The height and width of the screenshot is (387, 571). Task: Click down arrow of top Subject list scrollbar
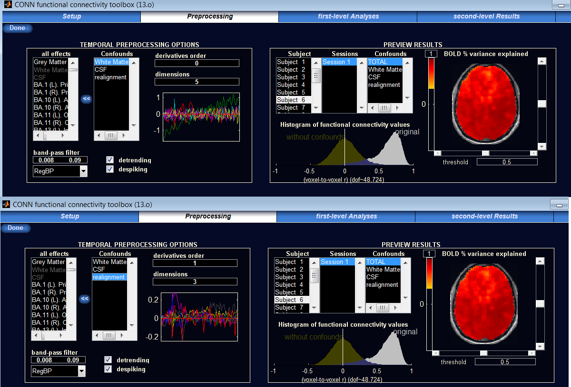(316, 108)
